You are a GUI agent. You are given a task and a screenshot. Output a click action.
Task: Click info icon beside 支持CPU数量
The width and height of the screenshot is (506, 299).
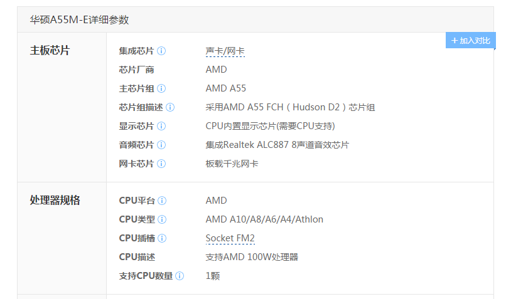(x=180, y=276)
